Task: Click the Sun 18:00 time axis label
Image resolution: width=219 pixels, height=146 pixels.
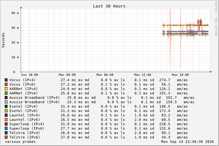Action: point(30,75)
